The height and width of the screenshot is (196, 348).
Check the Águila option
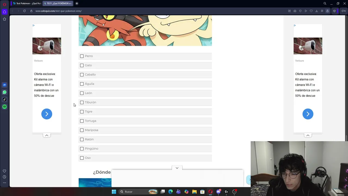82,84
